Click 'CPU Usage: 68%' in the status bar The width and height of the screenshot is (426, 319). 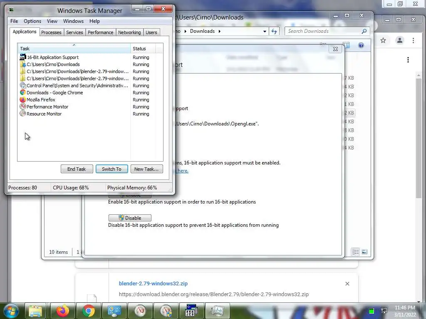point(71,188)
